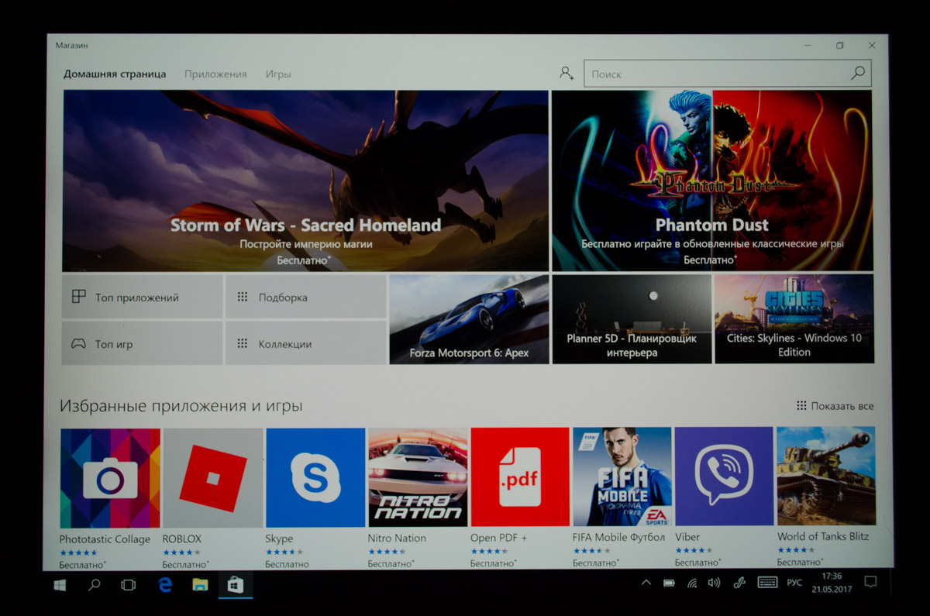Switch to the Приложения tab

[x=215, y=74]
